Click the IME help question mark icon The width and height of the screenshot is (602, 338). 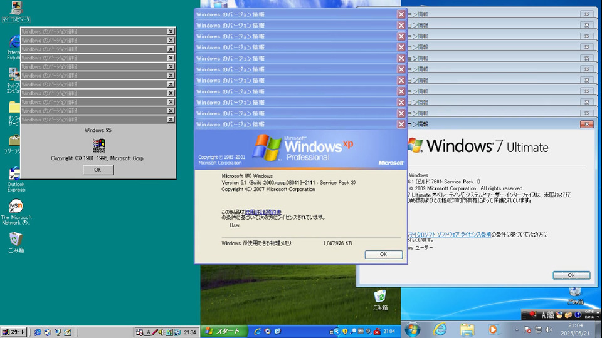tap(578, 315)
